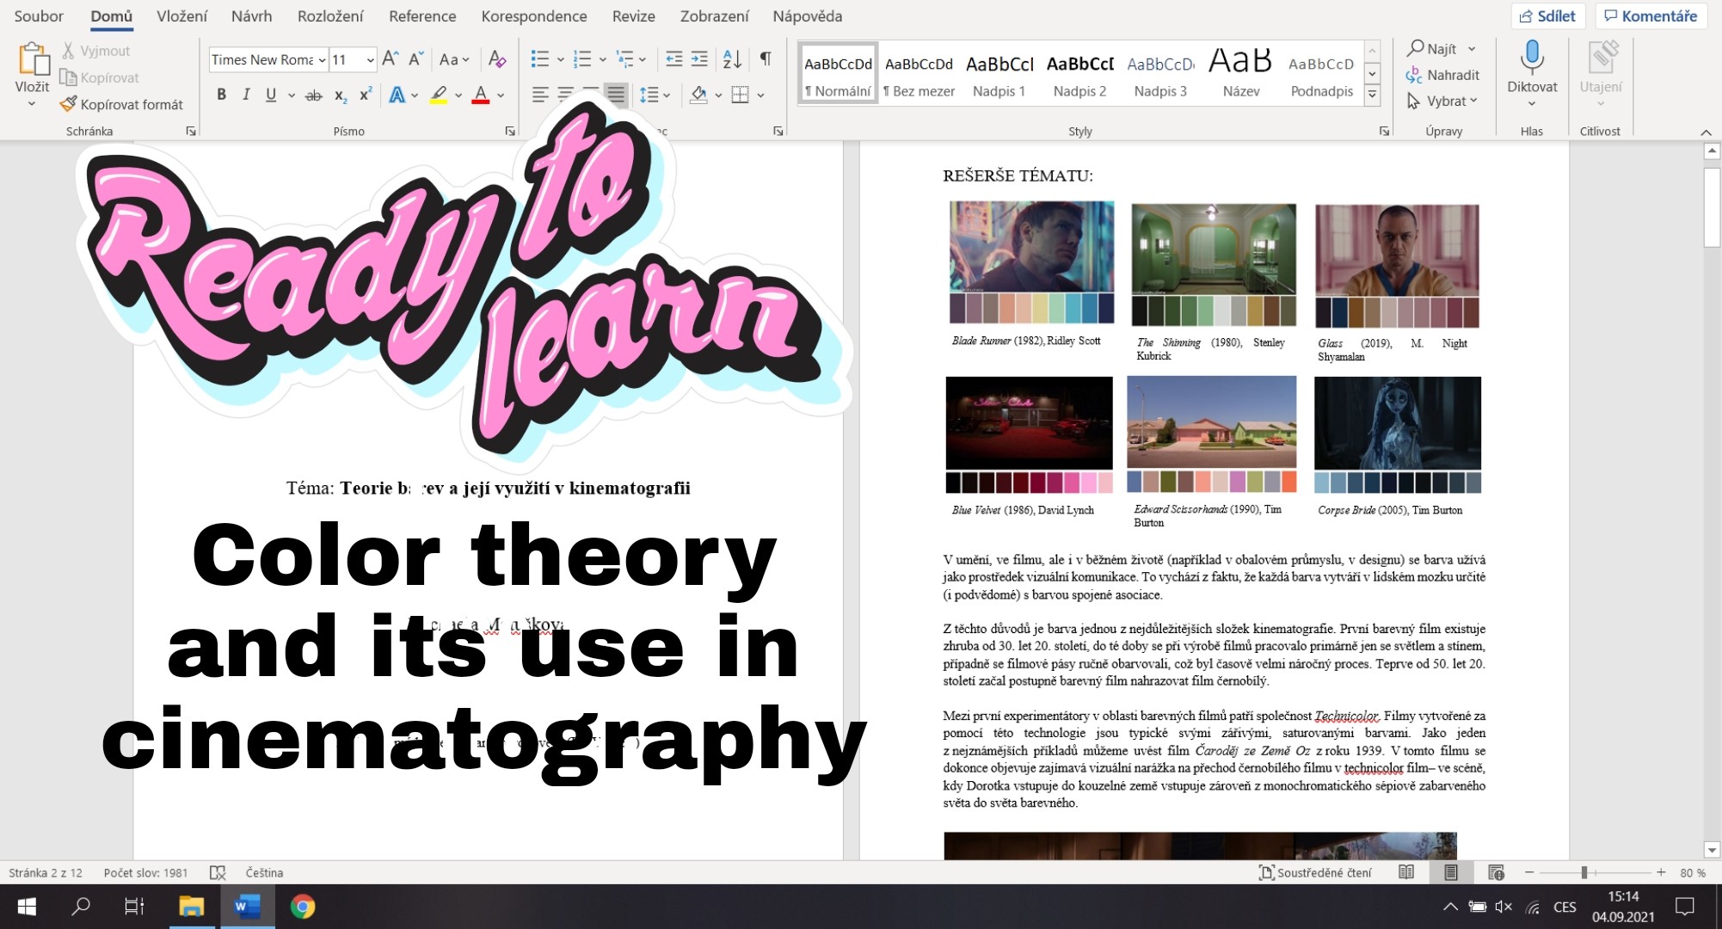1722x929 pixels.
Task: Switch to the Revize tab
Action: [x=633, y=16]
